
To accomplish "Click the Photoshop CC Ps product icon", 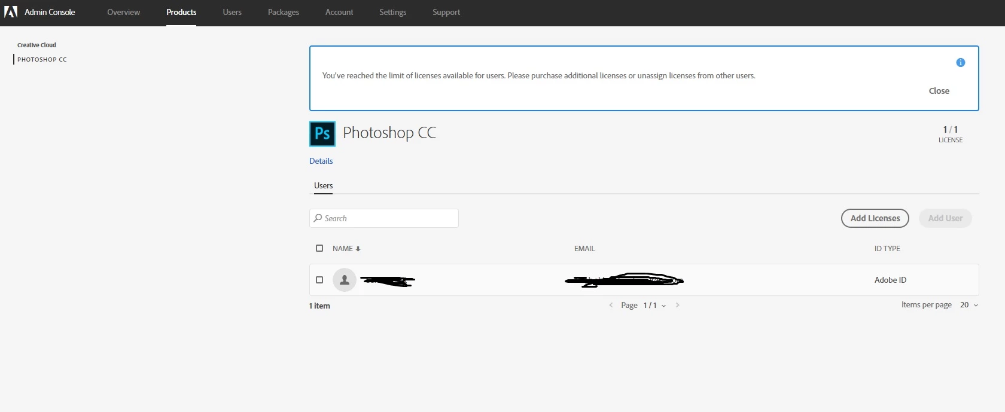I will tap(322, 134).
